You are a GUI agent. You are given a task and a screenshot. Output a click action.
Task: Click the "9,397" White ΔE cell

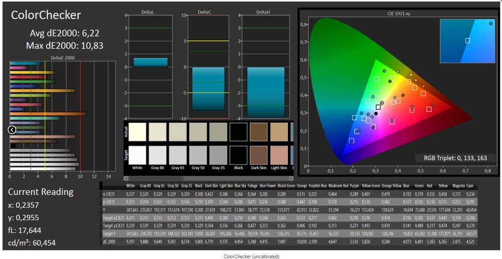(x=131, y=243)
